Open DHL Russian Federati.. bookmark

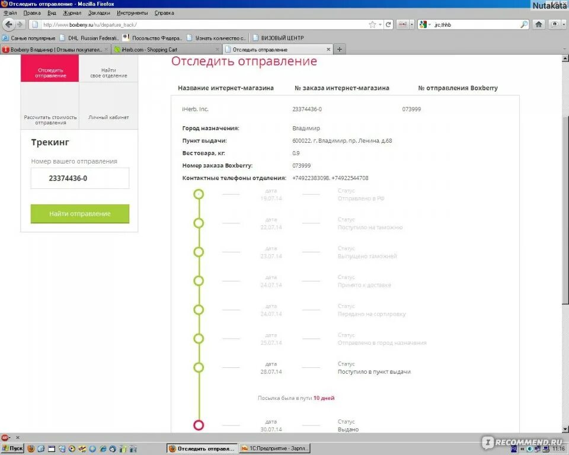coord(89,38)
